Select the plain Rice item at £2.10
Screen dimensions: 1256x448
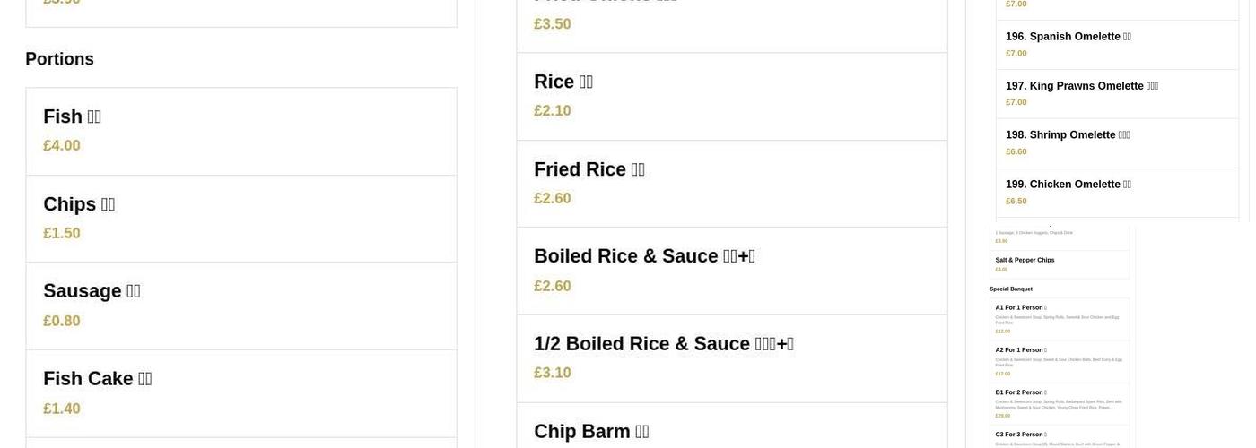[x=731, y=96]
